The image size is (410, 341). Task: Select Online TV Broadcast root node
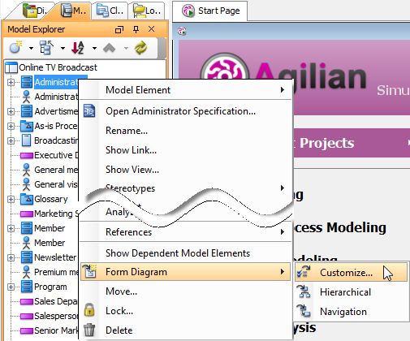coord(58,67)
